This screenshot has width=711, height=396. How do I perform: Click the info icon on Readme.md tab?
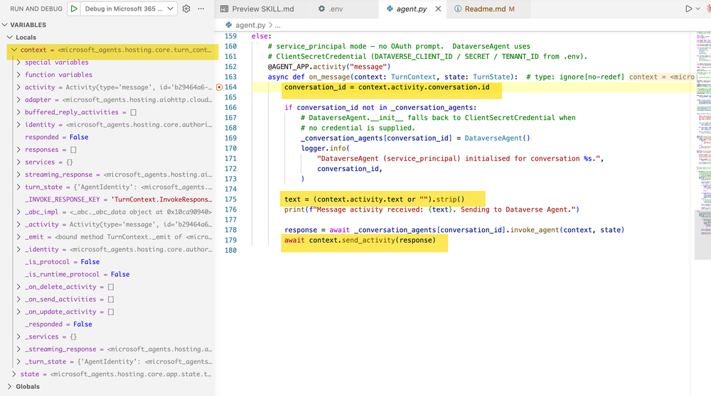458,9
